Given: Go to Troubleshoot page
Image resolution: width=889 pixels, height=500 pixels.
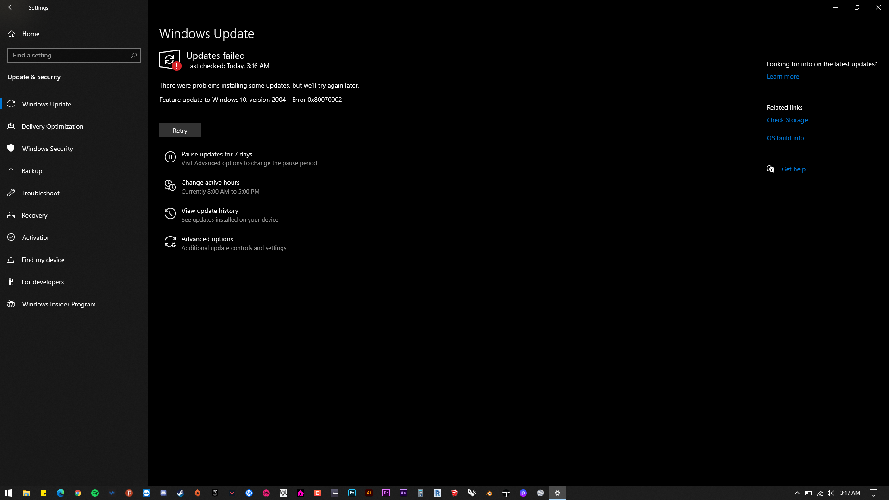Looking at the screenshot, I should tap(41, 193).
